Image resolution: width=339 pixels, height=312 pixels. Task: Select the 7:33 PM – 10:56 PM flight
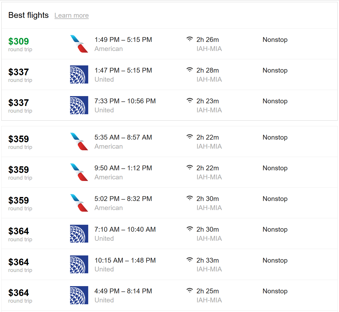click(x=125, y=101)
